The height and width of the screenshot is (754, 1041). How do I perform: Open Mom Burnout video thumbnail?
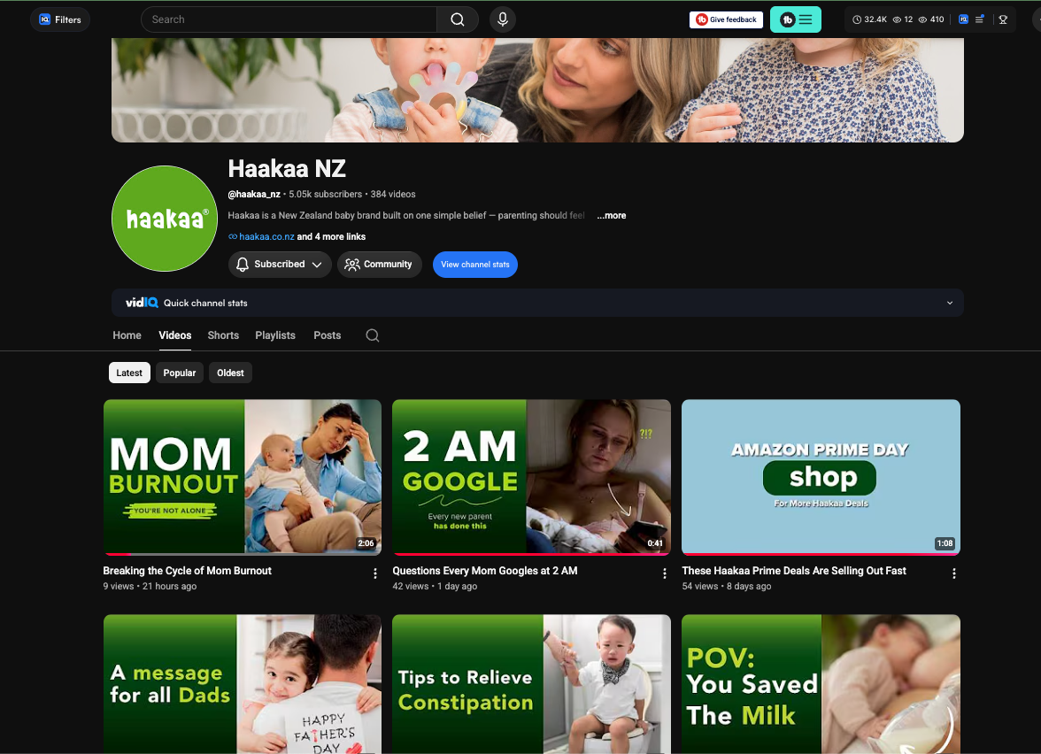(243, 476)
